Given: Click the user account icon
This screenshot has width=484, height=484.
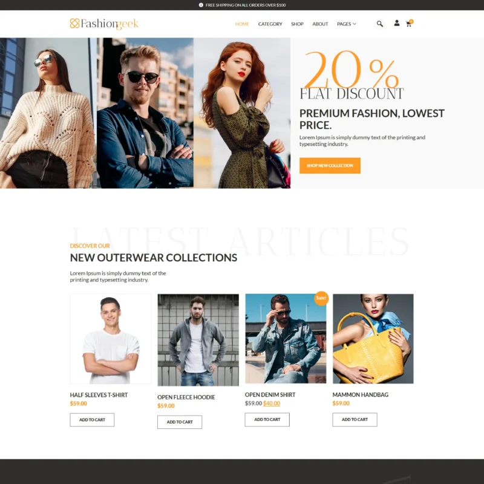Looking at the screenshot, I should pos(397,23).
